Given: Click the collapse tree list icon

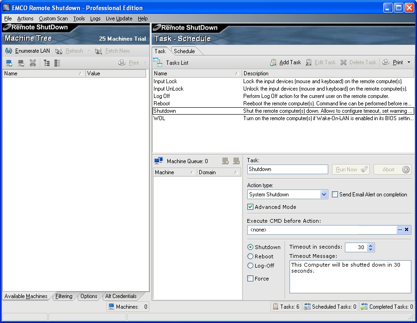Looking at the screenshot, I should point(57,63).
